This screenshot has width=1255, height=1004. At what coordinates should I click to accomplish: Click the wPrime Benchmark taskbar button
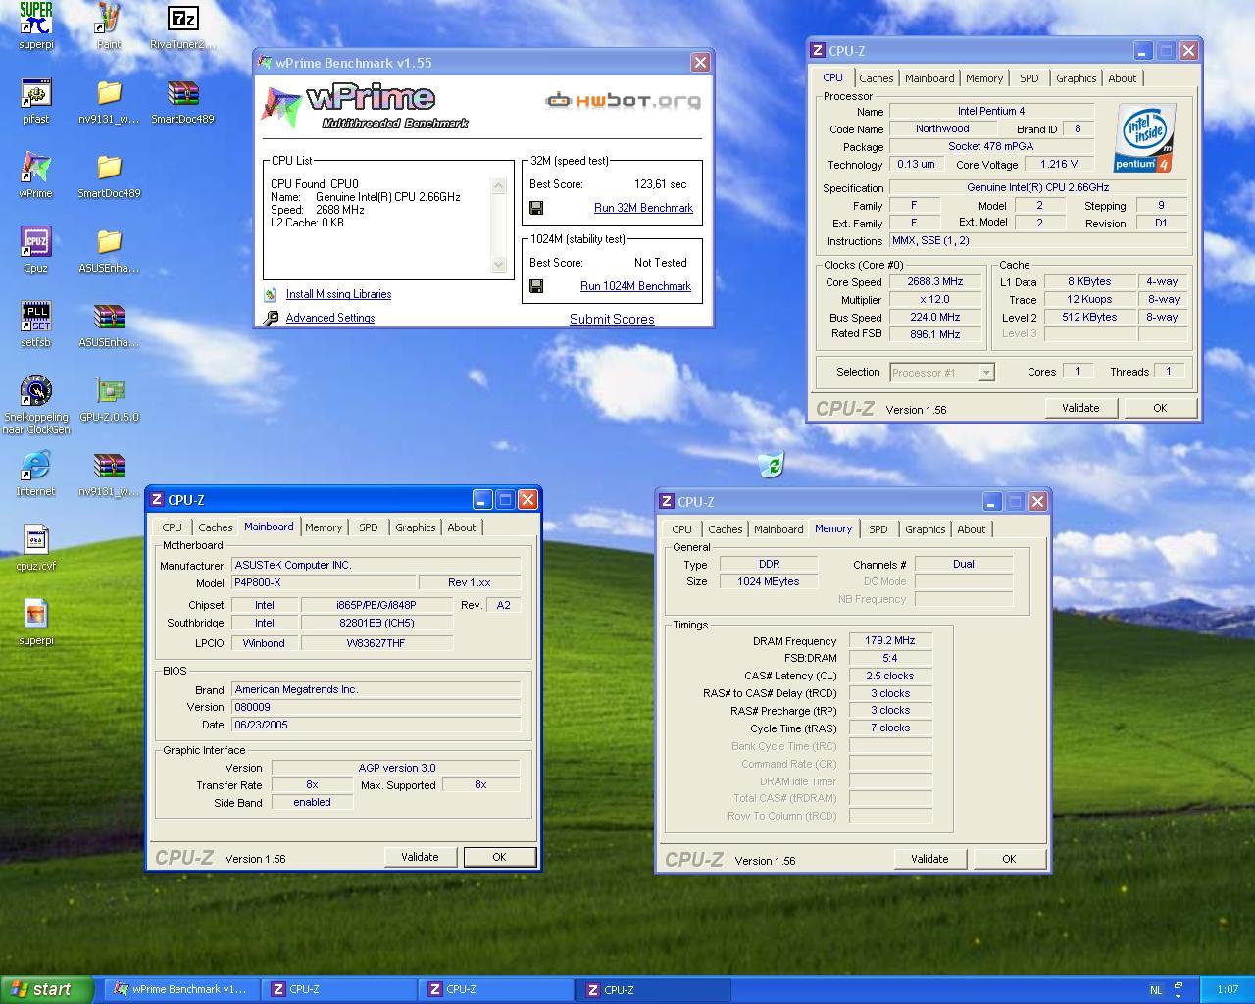click(180, 989)
